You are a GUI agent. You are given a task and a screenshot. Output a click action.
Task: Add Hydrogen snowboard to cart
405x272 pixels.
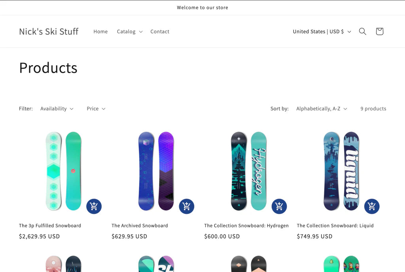pyautogui.click(x=279, y=206)
